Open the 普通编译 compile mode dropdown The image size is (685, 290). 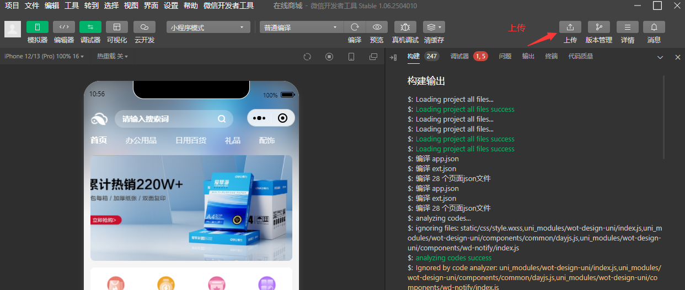[302, 28]
